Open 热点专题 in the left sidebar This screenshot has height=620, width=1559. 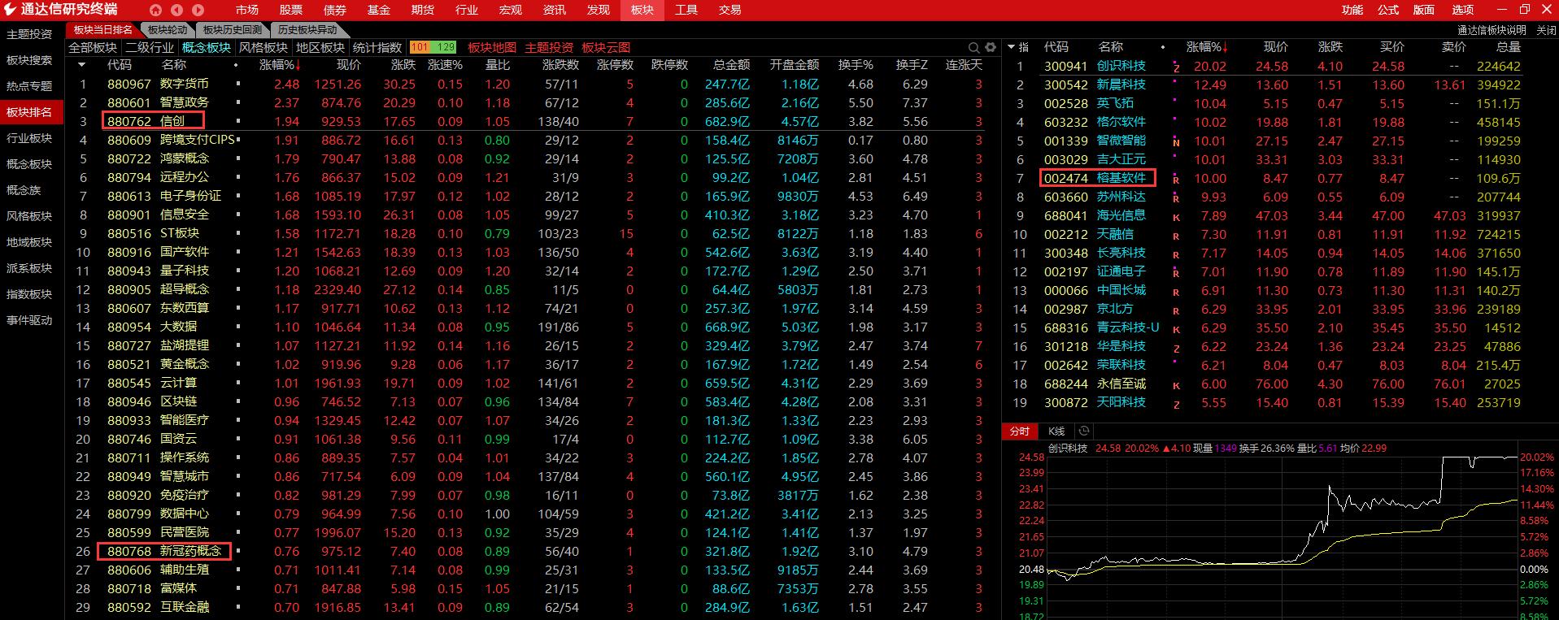(29, 86)
